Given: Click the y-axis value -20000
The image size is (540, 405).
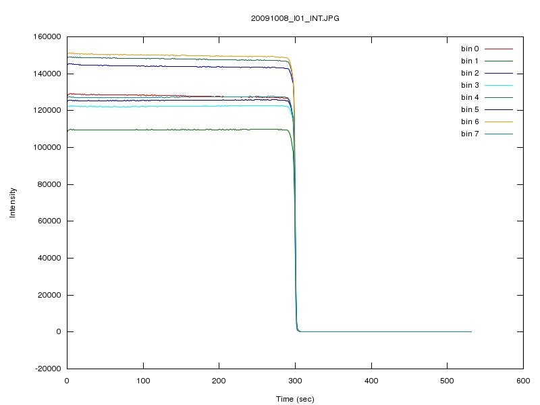Looking at the screenshot, I should pyautogui.click(x=48, y=369).
